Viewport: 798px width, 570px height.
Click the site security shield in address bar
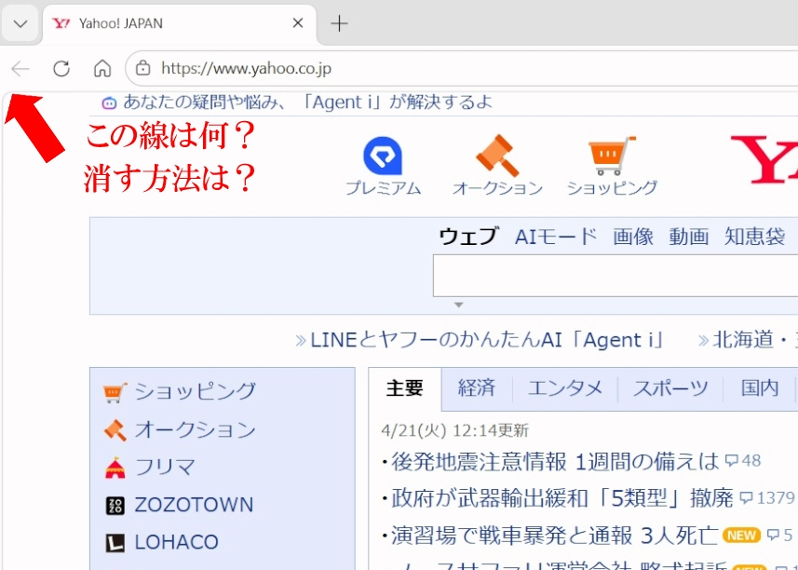tap(143, 68)
